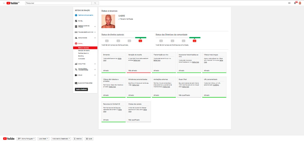The width and height of the screenshot is (304, 141).
Task: Click the Traduções e transcrições translate icon
Action: click(76, 69)
